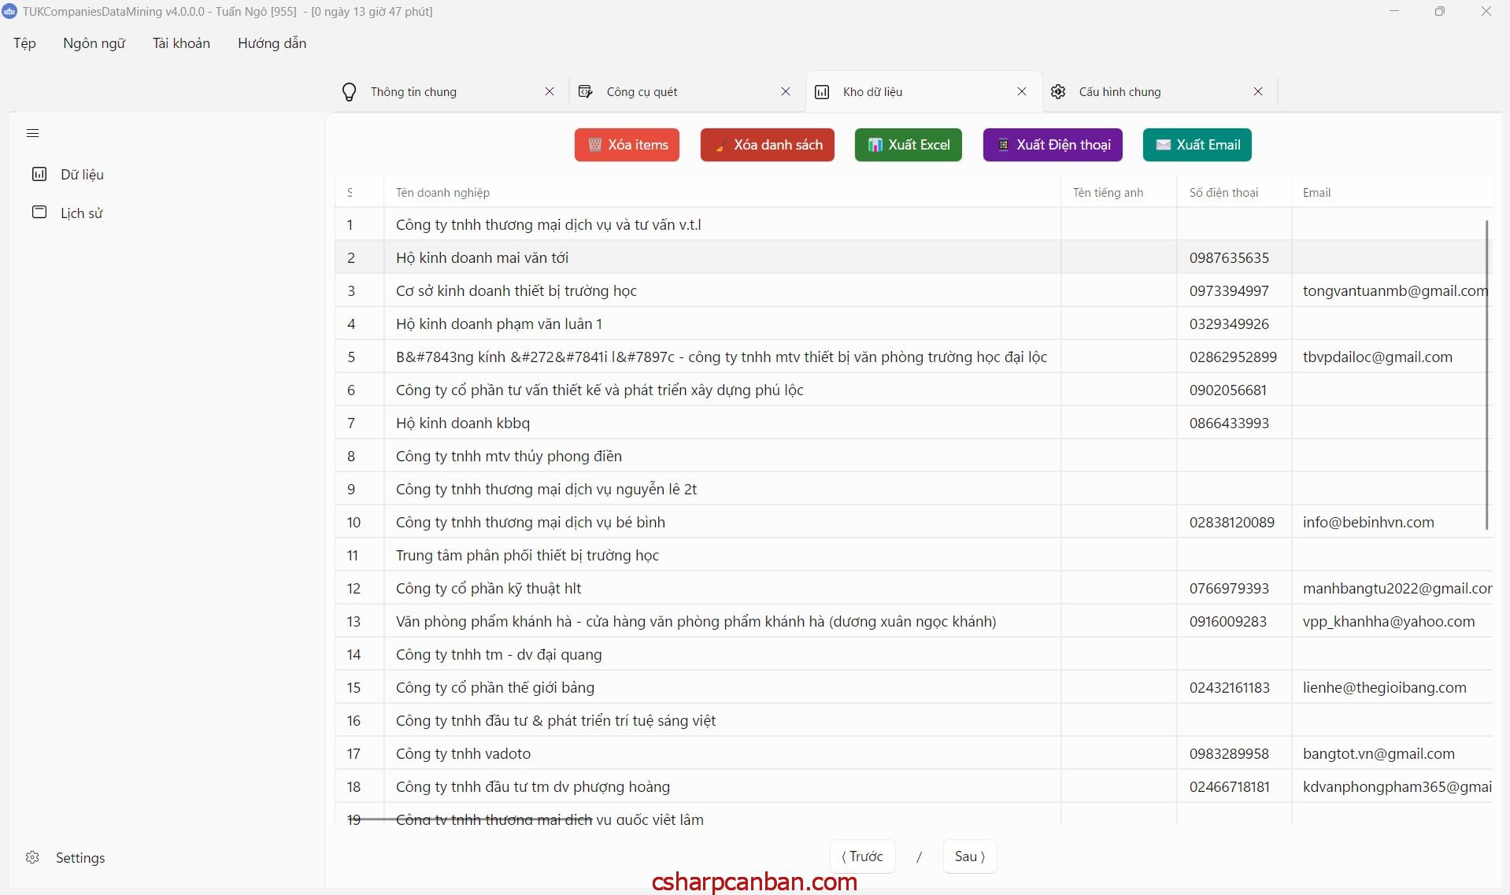Click the gear icon on Cấu hình chung tab
Screen dimensions: 1510x895
pos(1058,92)
